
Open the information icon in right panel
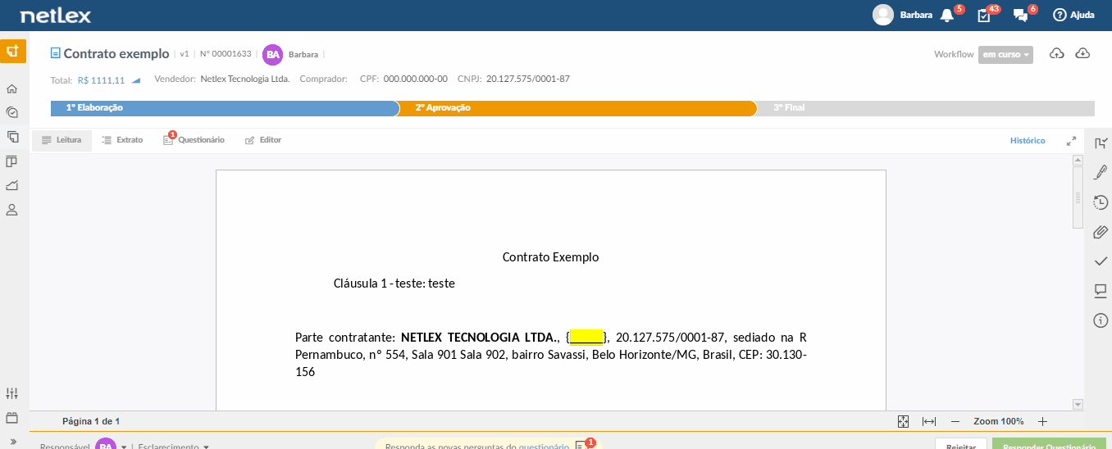pyautogui.click(x=1101, y=320)
